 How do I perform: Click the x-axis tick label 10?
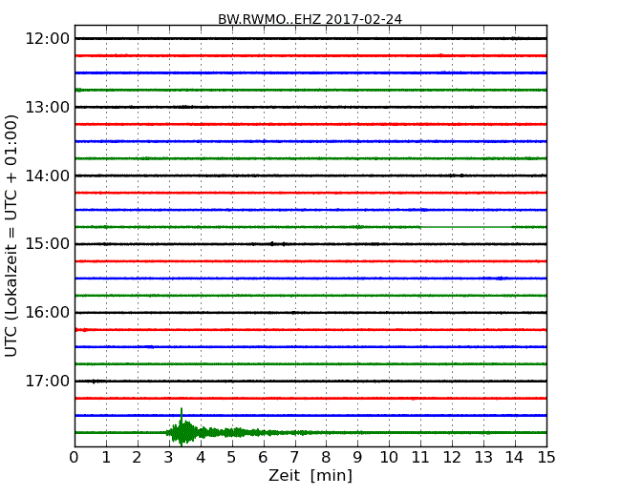[x=389, y=458]
